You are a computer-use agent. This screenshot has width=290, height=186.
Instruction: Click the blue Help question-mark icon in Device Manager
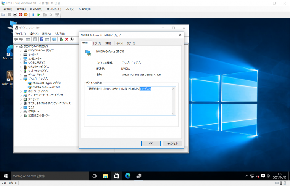(x=42, y=39)
